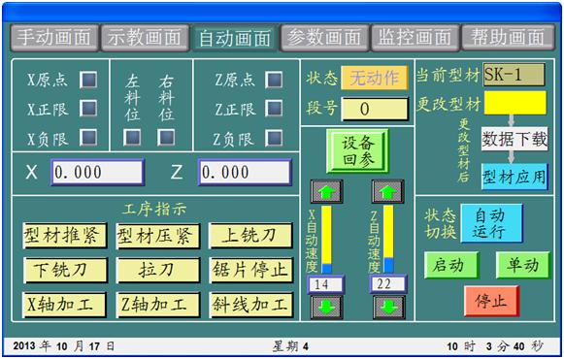Click the X自动速度 yellow slider bar
The height and width of the screenshot is (359, 564).
pyautogui.click(x=326, y=239)
